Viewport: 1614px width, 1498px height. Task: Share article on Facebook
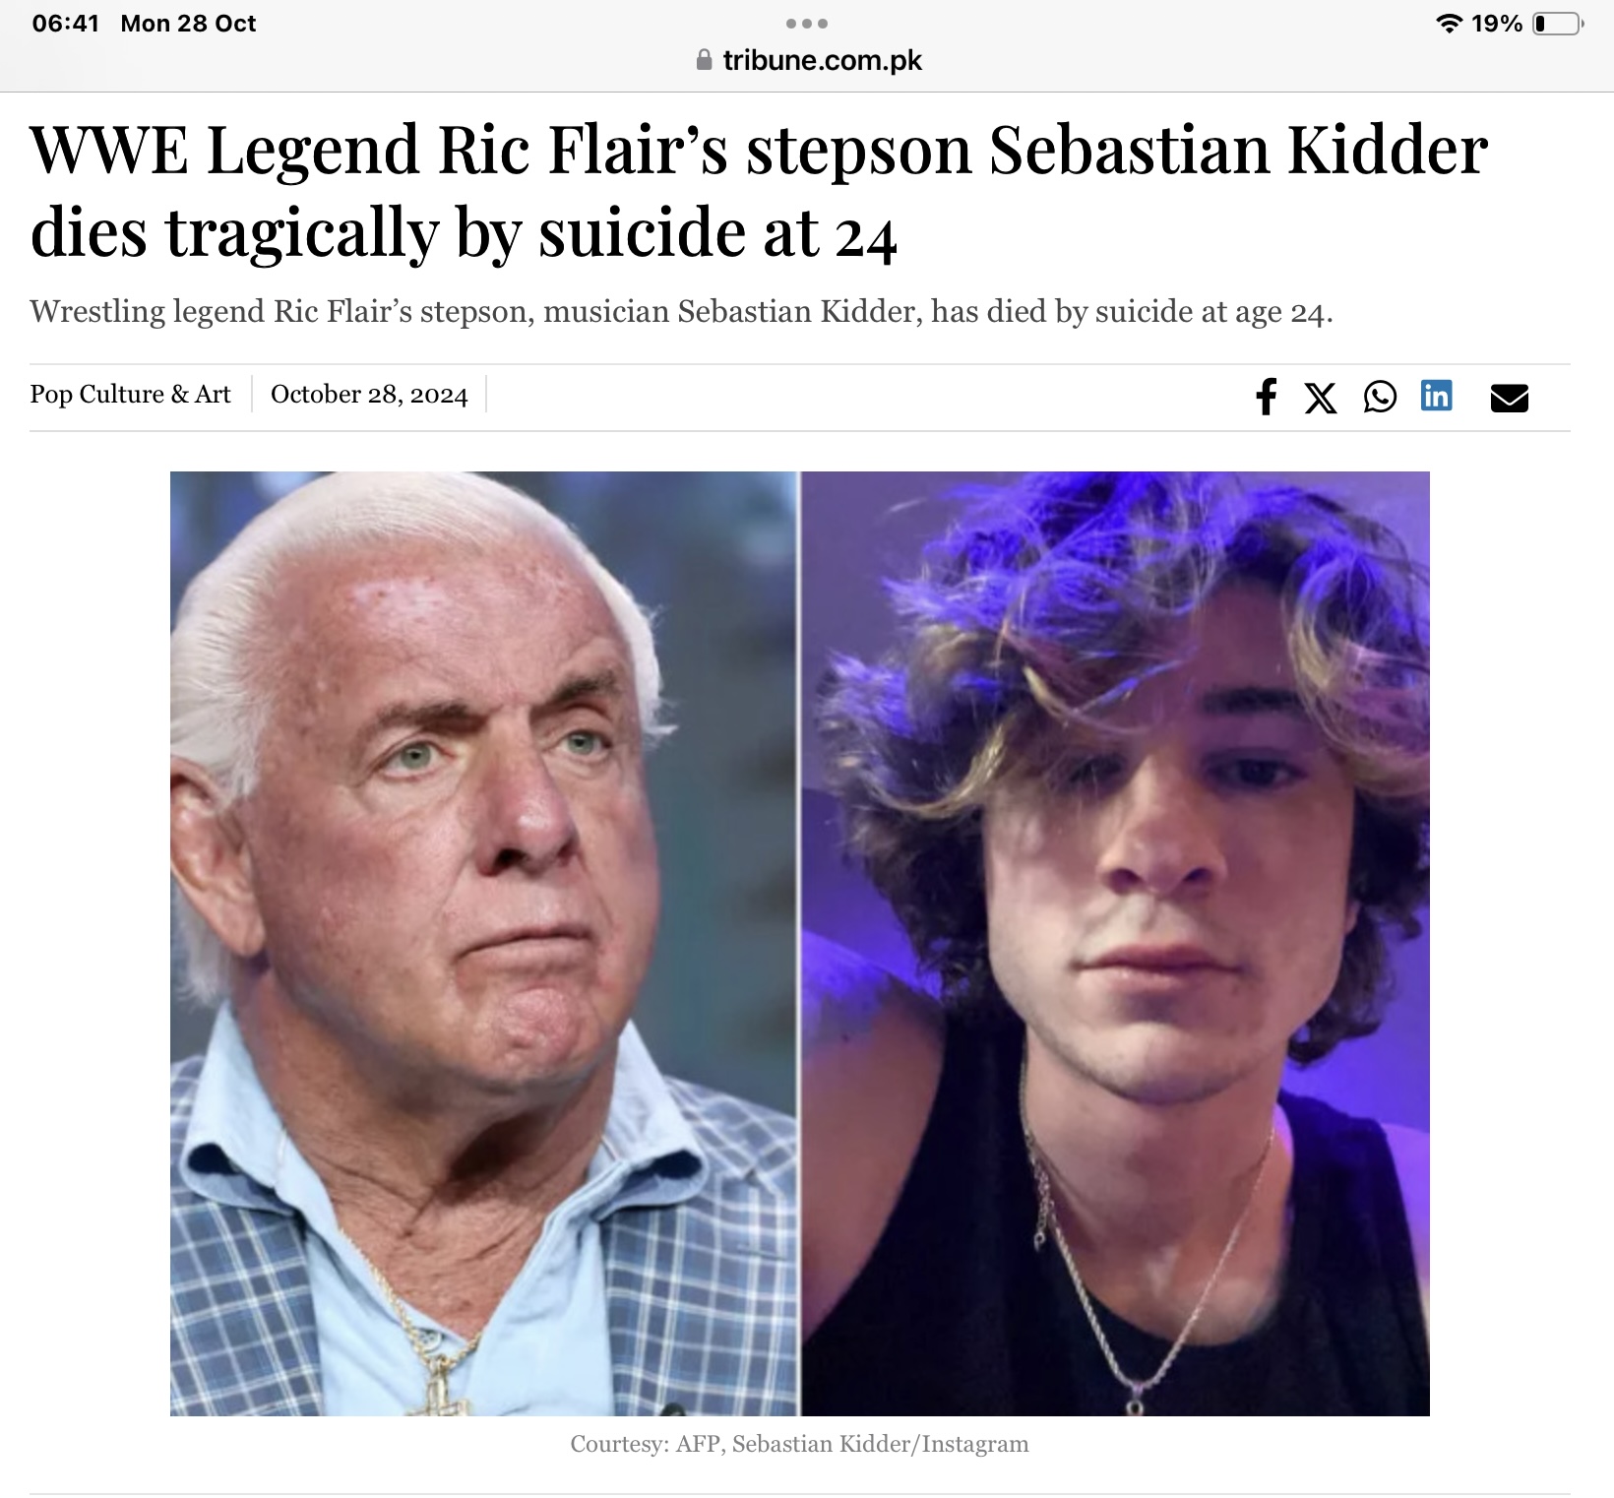pyautogui.click(x=1267, y=396)
